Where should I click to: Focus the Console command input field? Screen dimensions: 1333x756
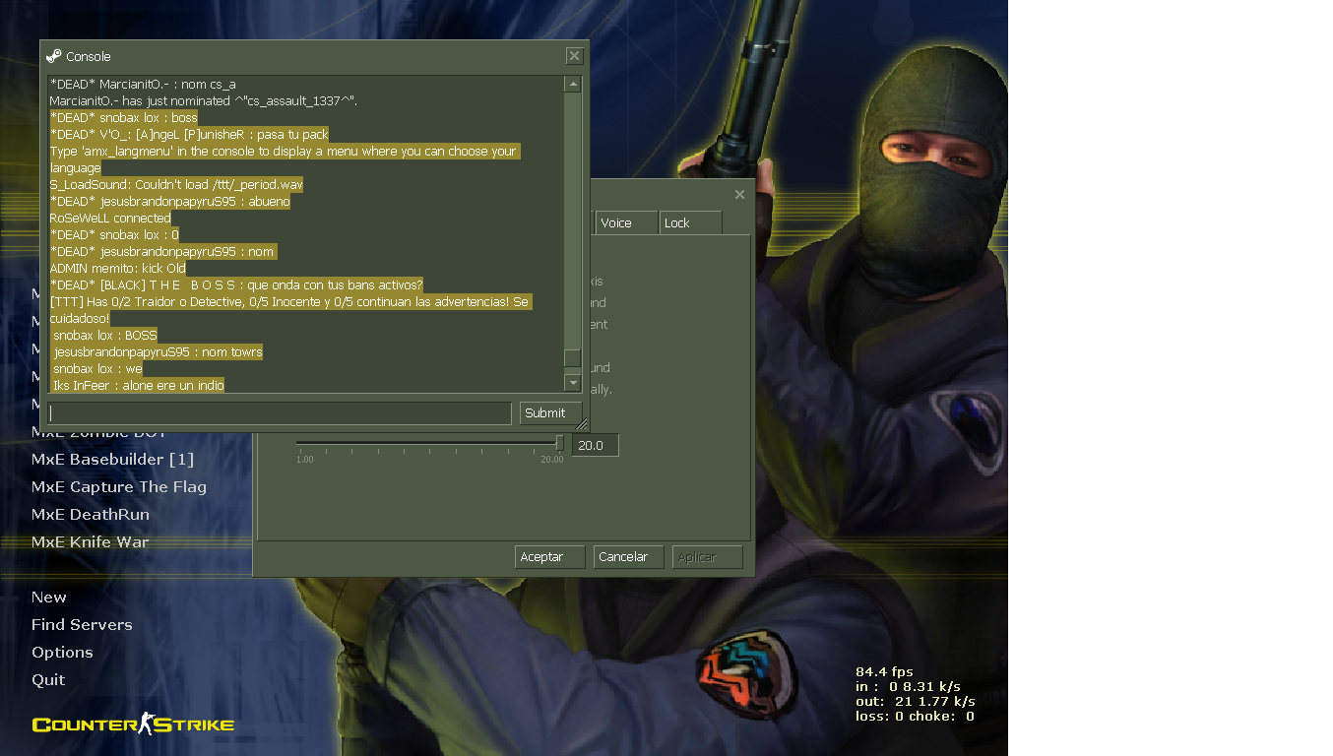click(x=280, y=413)
